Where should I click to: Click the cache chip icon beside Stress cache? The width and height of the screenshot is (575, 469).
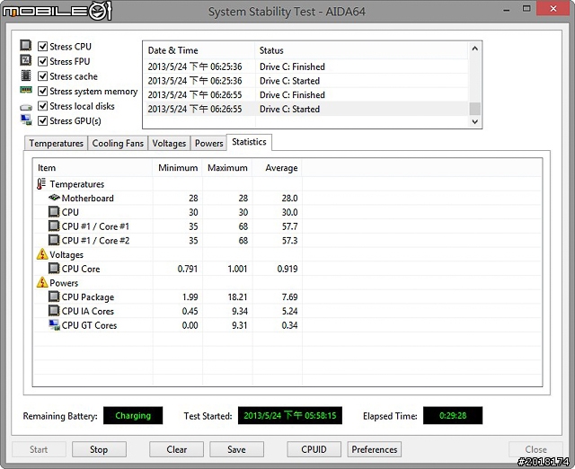click(x=26, y=75)
